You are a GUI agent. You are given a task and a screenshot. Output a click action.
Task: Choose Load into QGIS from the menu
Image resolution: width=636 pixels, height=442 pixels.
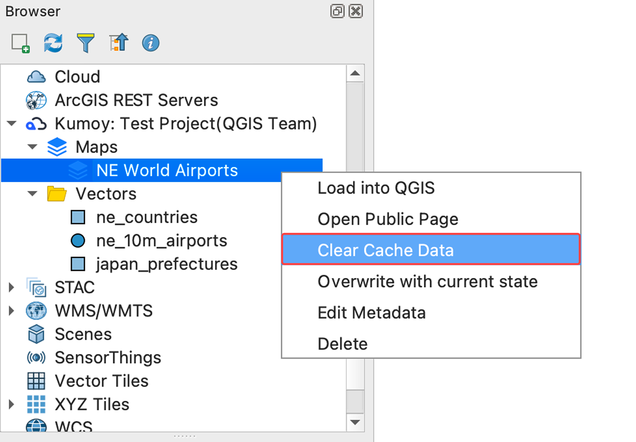coord(376,188)
